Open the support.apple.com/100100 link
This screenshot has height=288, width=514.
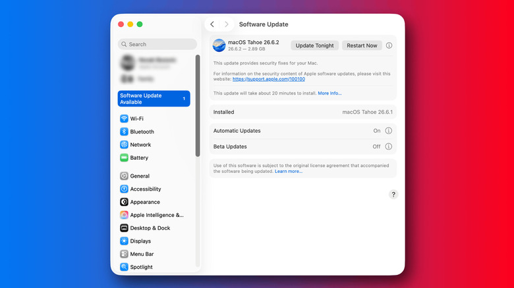tap(269, 79)
